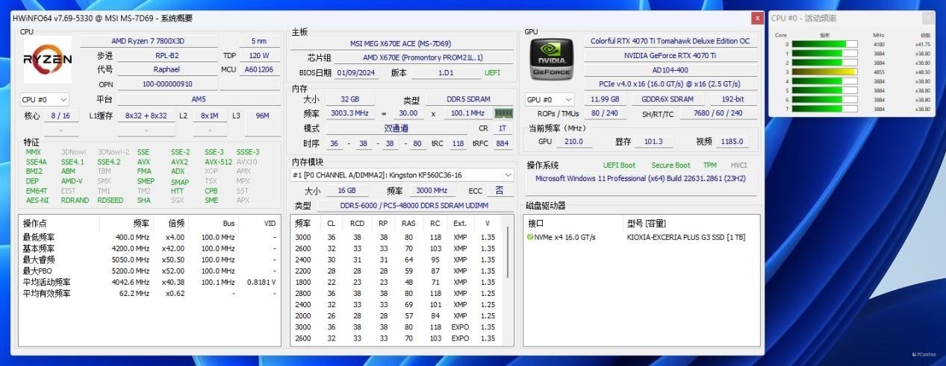946x366 pixels.
Task: Click the L2 cache 8x1M value
Action: pyautogui.click(x=209, y=116)
